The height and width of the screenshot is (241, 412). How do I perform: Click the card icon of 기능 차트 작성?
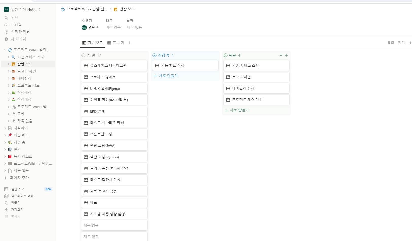(x=157, y=66)
